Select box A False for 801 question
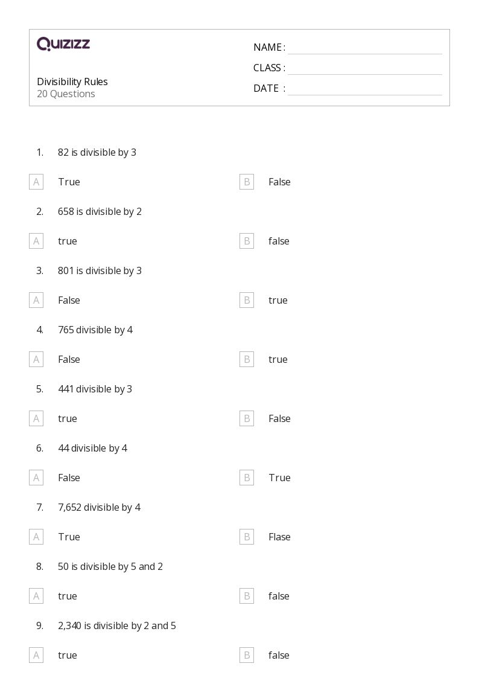Viewport: 479px width, 678px height. tap(36, 300)
